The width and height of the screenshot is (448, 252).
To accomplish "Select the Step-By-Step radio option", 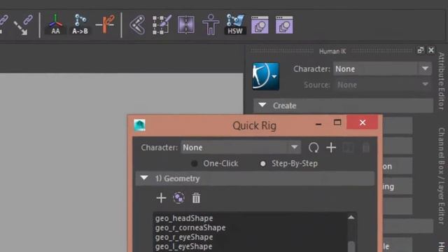I will pos(263,164).
